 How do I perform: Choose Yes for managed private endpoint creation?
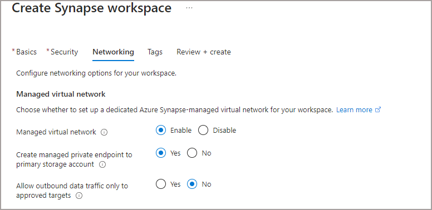tap(161, 153)
